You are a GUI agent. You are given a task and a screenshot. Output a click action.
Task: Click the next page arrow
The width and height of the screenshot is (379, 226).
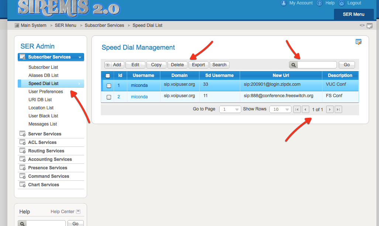pyautogui.click(x=330, y=109)
